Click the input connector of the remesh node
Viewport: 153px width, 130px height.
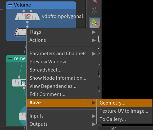(x=19, y=77)
